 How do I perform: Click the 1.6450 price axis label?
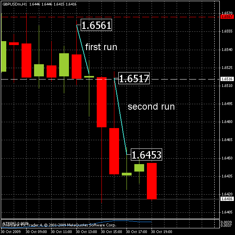(x=227, y=158)
